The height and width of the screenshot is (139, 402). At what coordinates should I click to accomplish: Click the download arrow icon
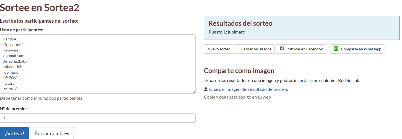(x=206, y=89)
